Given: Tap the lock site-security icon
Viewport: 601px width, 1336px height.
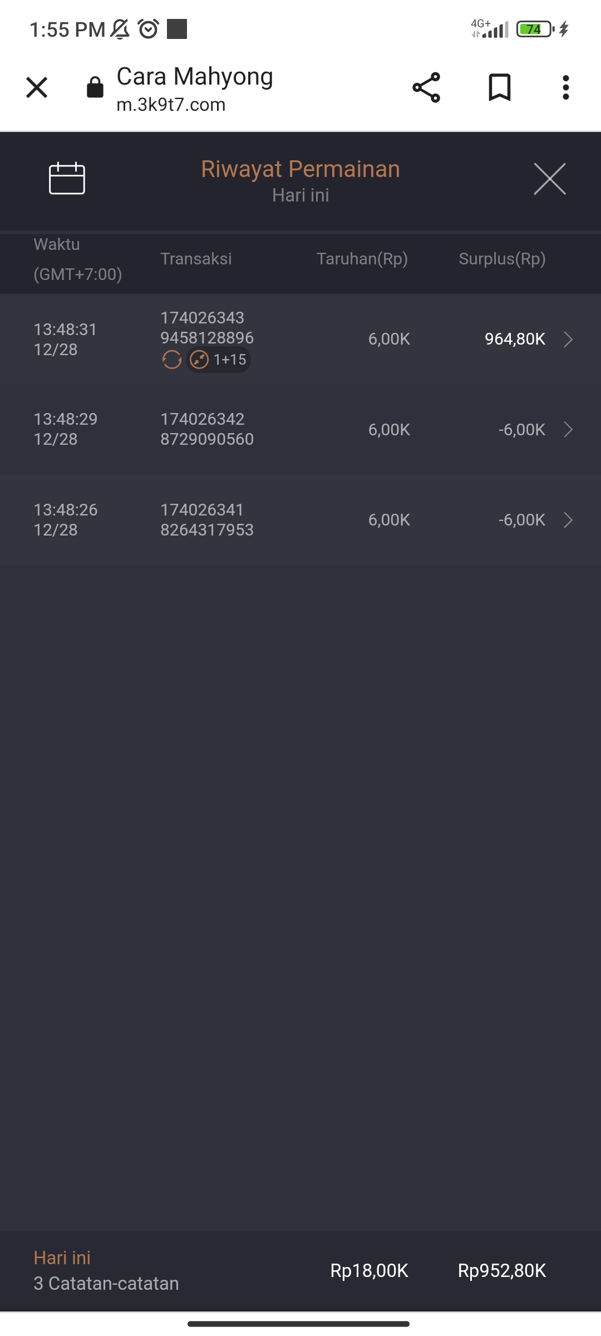Looking at the screenshot, I should tap(95, 87).
